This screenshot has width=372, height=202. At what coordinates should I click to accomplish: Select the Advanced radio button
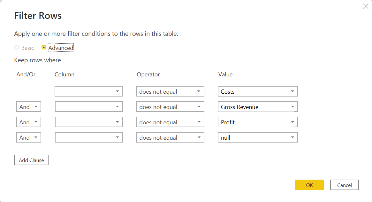click(44, 47)
